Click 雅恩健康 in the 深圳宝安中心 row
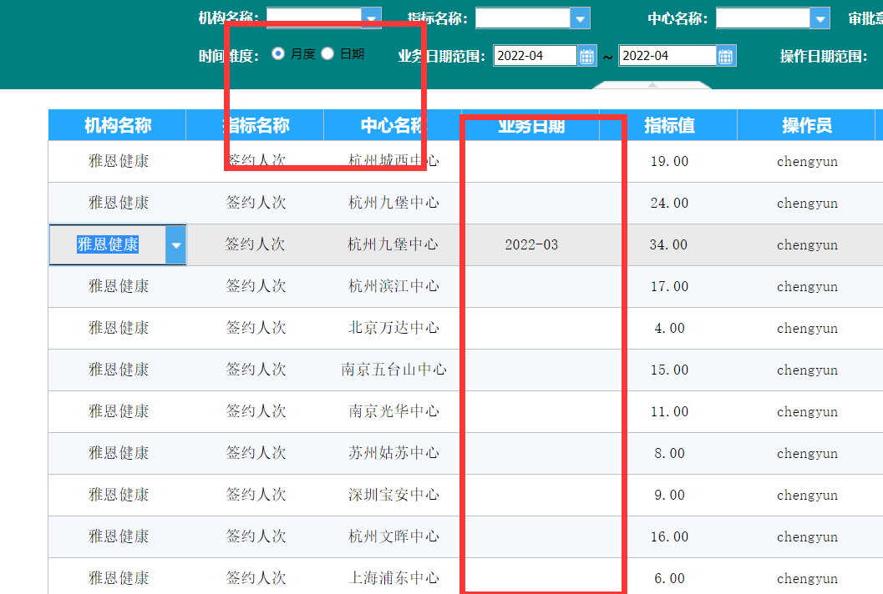This screenshot has width=883, height=594. coord(119,495)
